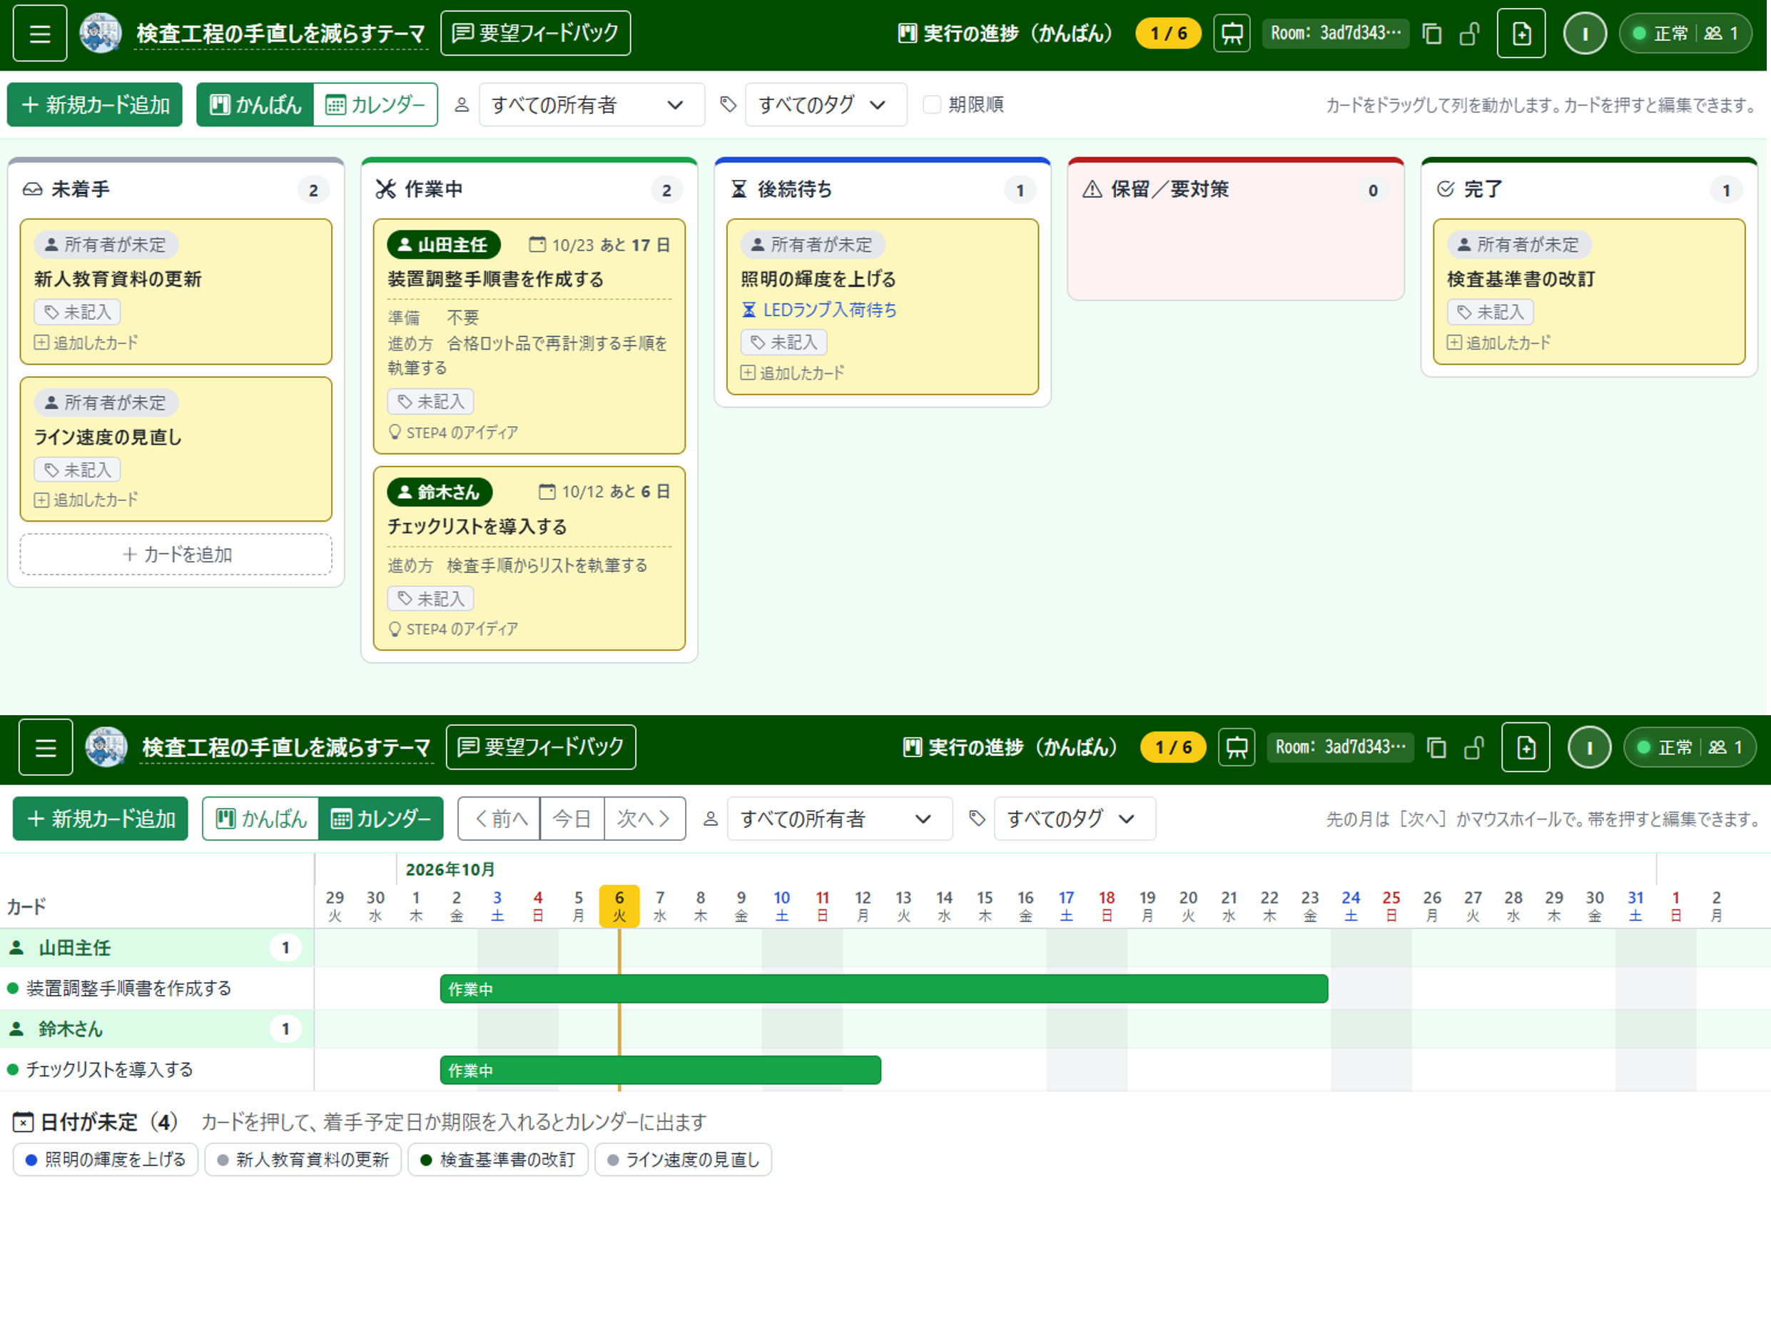Jump to today with 今日 button
Screen dimensions: 1771x1339
pyautogui.click(x=572, y=819)
